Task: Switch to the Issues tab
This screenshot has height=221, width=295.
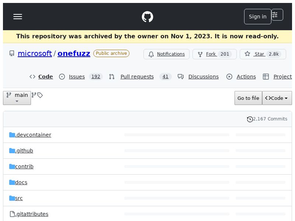Action: pos(77,77)
